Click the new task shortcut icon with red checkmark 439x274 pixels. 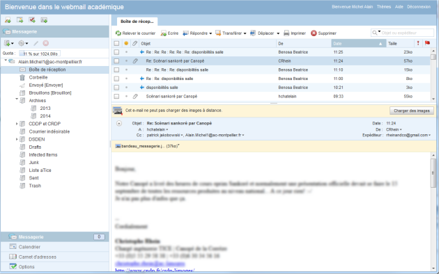(x=32, y=20)
